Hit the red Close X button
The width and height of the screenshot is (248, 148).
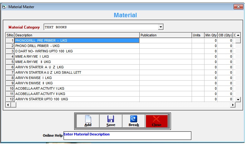(x=156, y=119)
